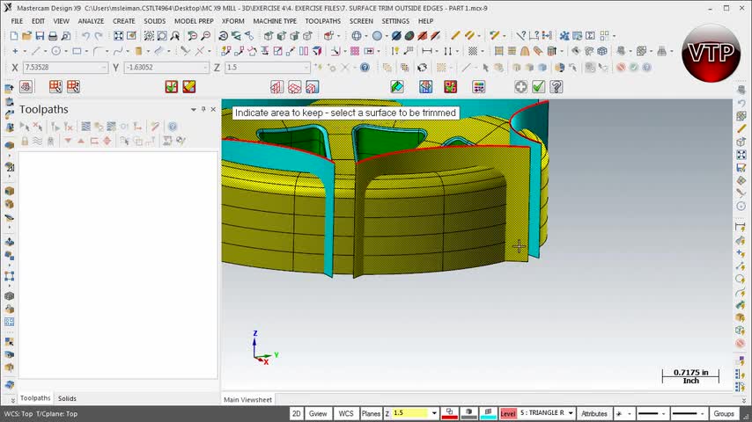
Task: Click the green checkmark OK button
Action: pyautogui.click(x=539, y=87)
